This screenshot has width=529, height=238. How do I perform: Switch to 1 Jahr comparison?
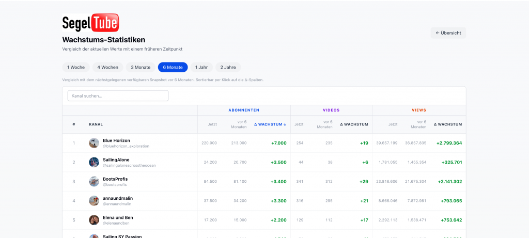(201, 67)
